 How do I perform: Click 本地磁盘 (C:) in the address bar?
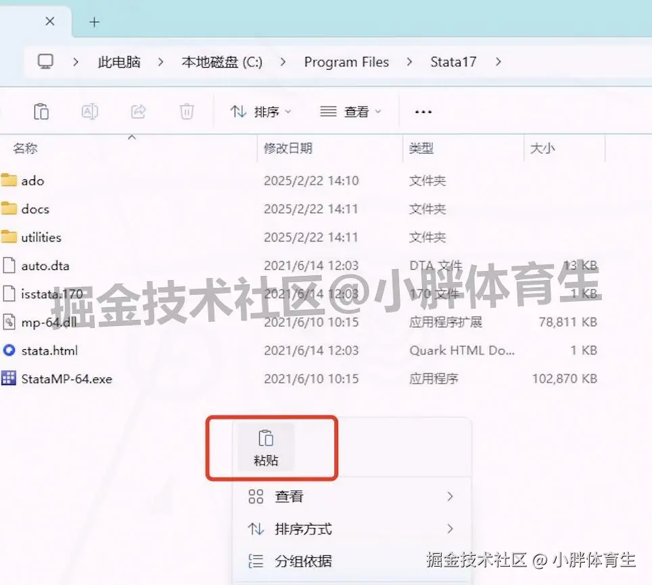(222, 62)
